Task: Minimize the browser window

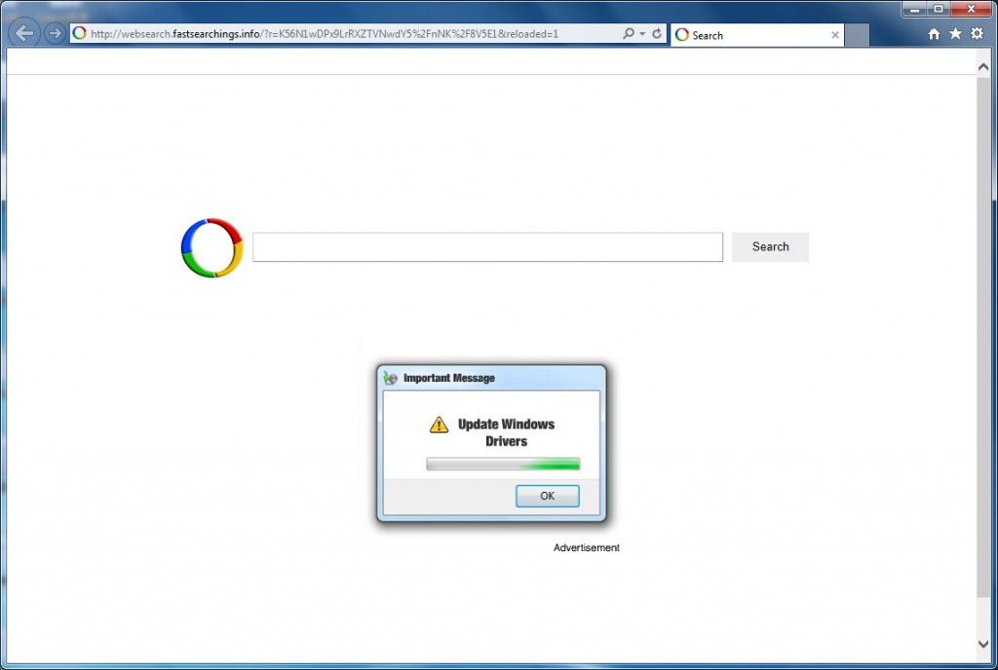Action: 914,9
